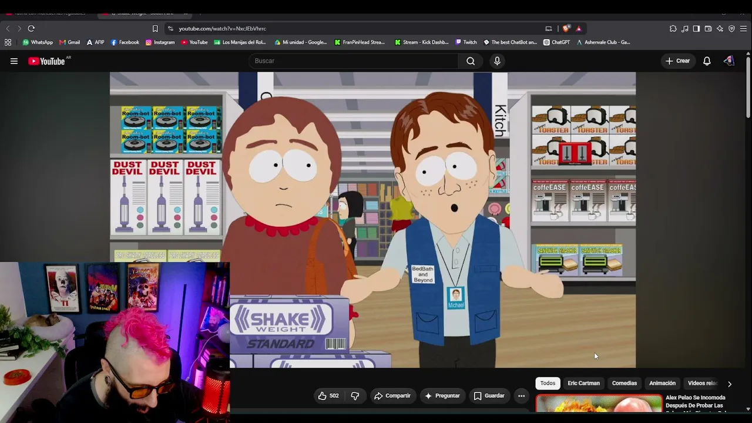
Task: Open Twitch bookmark
Action: (x=466, y=42)
